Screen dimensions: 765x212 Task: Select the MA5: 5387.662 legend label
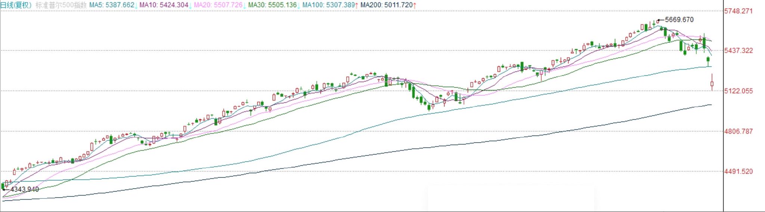coord(111,5)
